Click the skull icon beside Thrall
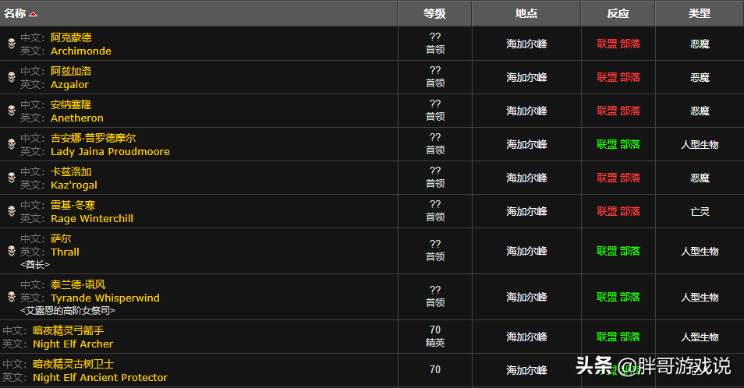This screenshot has height=388, width=744. tap(12, 251)
